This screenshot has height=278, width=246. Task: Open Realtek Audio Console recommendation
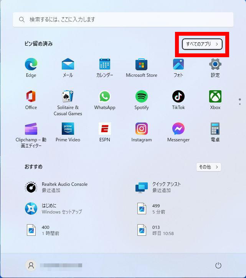click(56, 187)
